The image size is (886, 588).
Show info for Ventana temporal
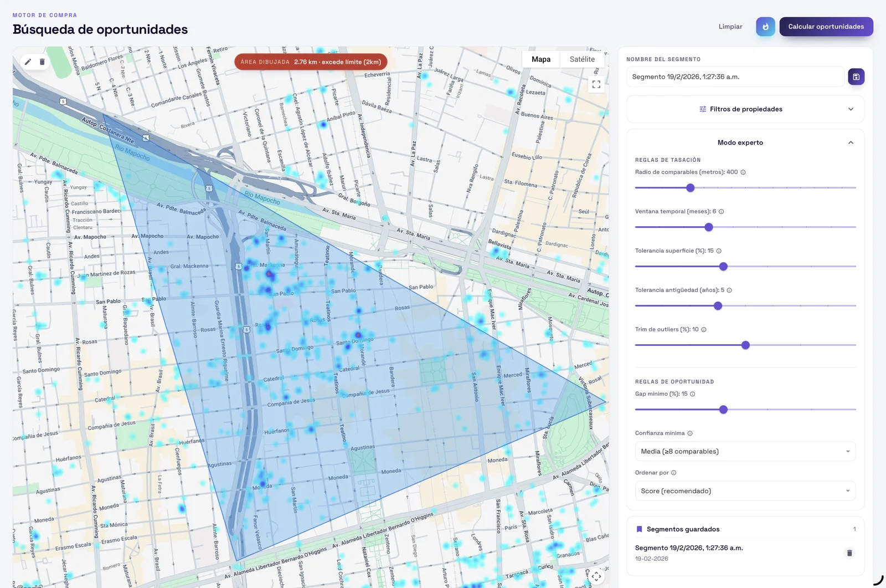pos(722,212)
